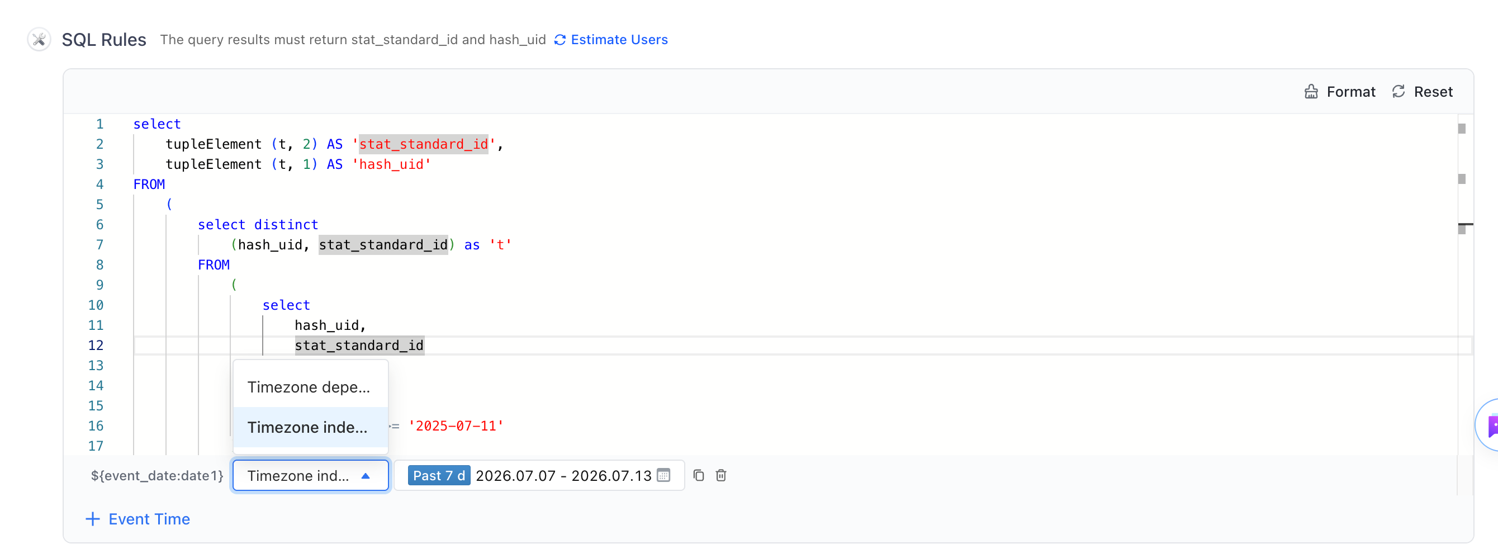Click stat_standard_id on line 12
This screenshot has height=558, width=1498.
[x=359, y=345]
